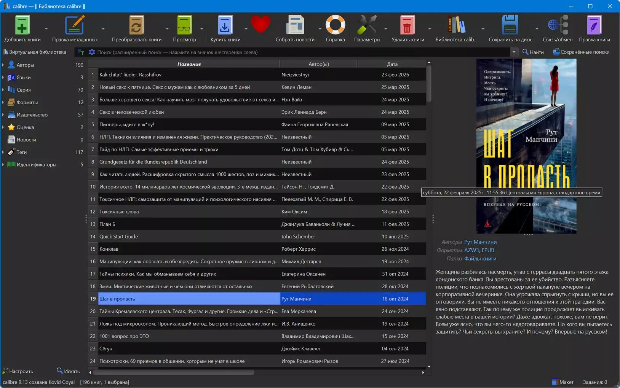
Task: Select the book 'Конклав'
Action: 262,249
